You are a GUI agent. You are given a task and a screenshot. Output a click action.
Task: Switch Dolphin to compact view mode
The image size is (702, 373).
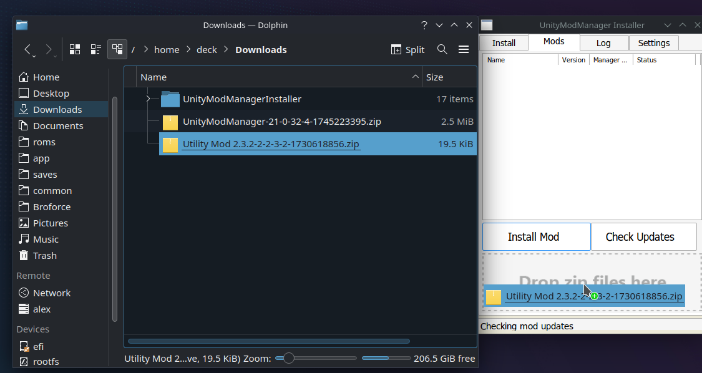[x=96, y=49]
